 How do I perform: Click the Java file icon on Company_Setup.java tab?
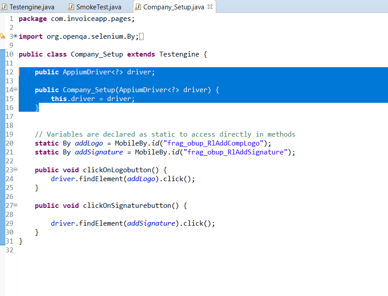137,7
